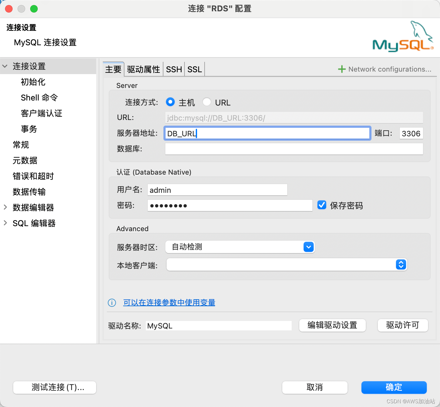Screen dimensions: 440x407
Task: Select 常规 in the sidebar
Action: pyautogui.click(x=21, y=145)
